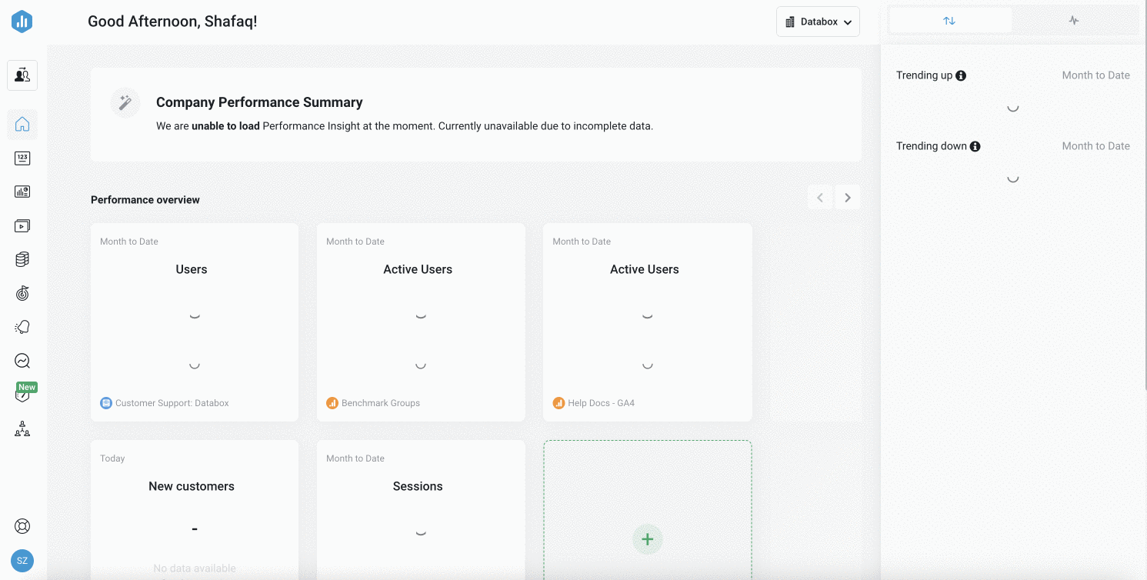
Task: Open the Benchmark Groups Active Users card
Action: tap(421, 322)
